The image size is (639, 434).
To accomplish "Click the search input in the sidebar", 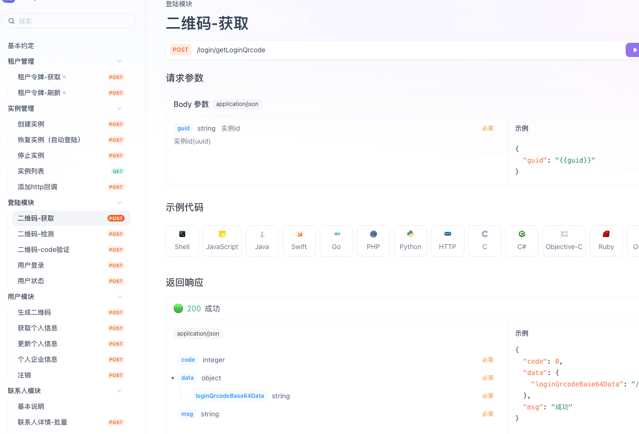I will (68, 21).
